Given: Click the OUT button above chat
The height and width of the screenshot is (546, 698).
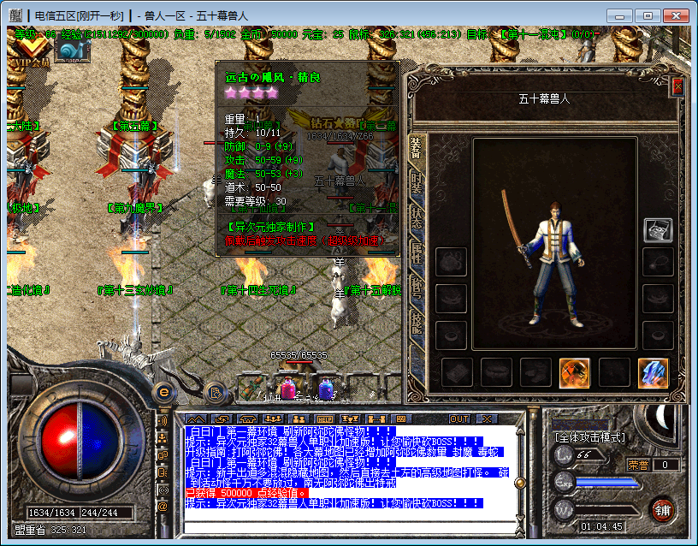Looking at the screenshot, I should point(459,418).
